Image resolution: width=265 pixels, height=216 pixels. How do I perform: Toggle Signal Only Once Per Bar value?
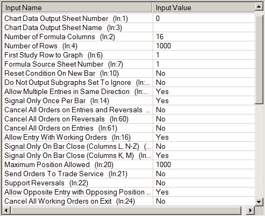click(x=204, y=101)
